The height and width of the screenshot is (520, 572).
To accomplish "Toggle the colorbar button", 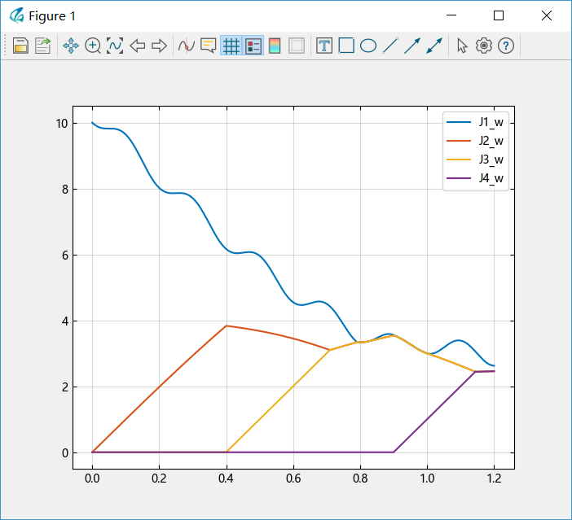I will click(275, 46).
